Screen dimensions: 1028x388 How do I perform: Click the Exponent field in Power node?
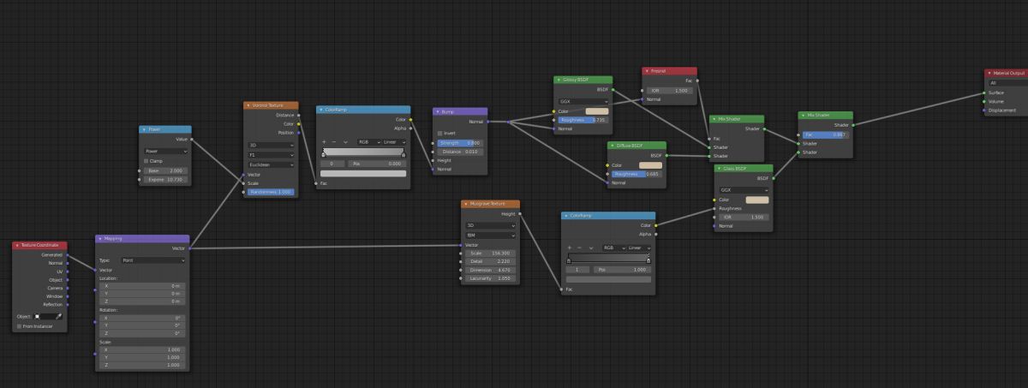coord(166,179)
